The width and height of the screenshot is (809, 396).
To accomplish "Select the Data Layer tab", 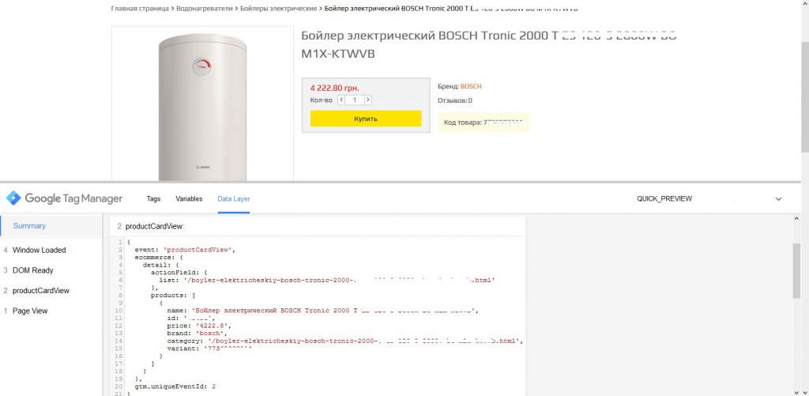I will click(x=234, y=198).
